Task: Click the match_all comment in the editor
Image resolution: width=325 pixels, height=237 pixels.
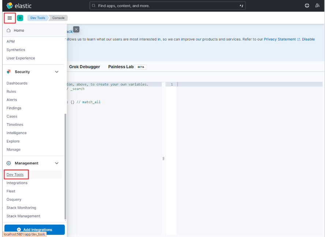Action: 89,102
